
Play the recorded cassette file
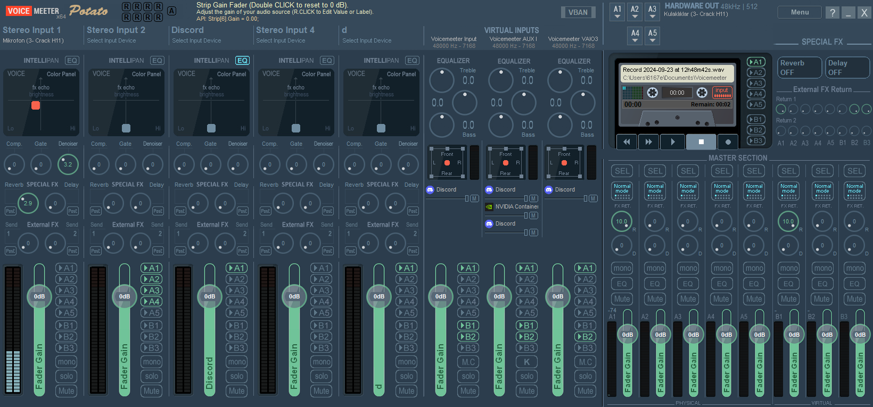tap(673, 142)
